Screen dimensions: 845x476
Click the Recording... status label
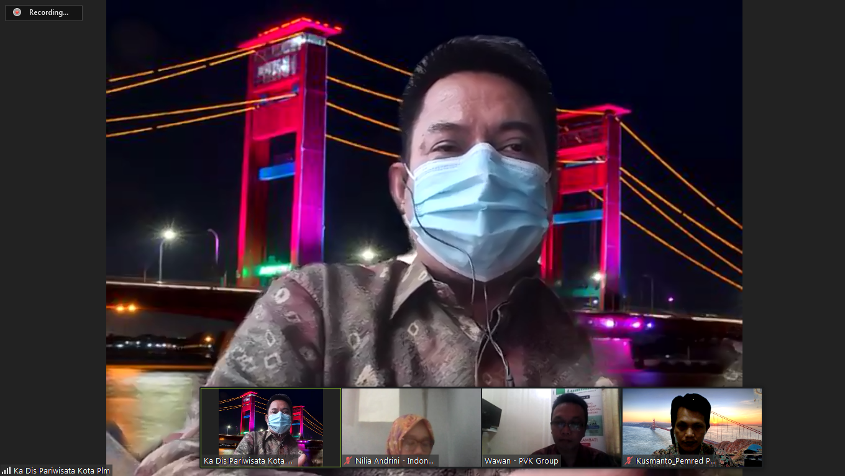click(48, 12)
